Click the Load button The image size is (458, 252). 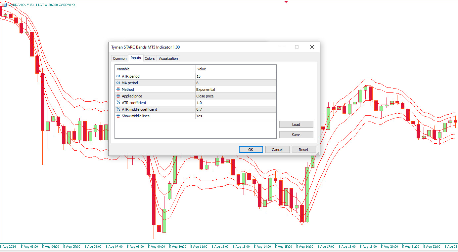296,125
